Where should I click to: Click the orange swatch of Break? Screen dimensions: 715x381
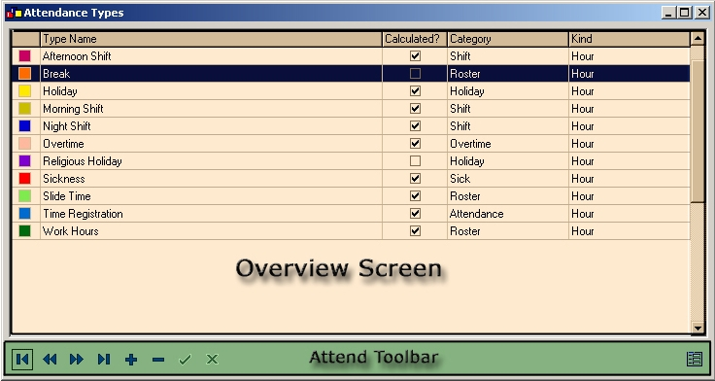point(24,74)
